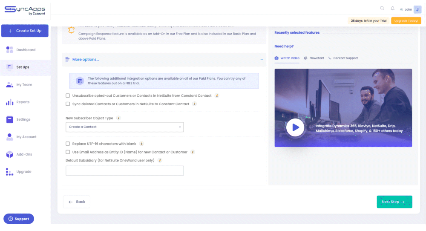Click the My Team sidebar icon

pyautogui.click(x=9, y=84)
